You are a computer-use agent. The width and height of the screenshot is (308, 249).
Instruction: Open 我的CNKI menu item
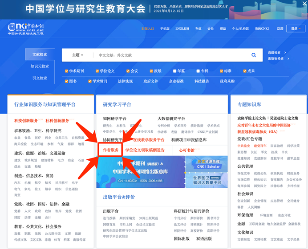262,28
